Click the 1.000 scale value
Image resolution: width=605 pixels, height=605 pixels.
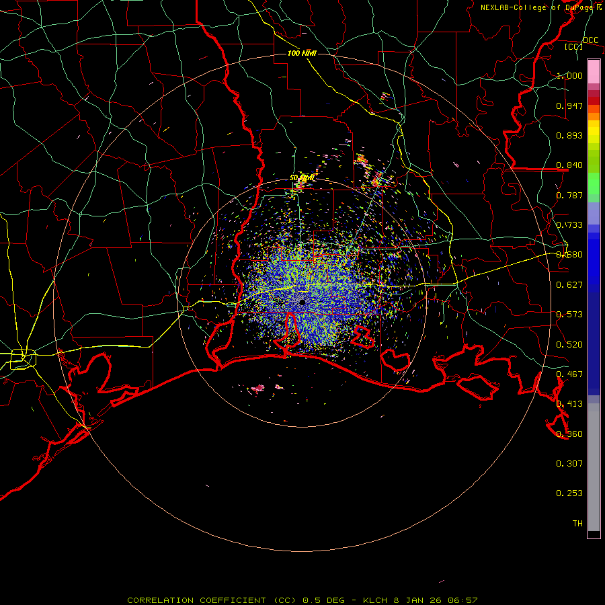coord(569,75)
